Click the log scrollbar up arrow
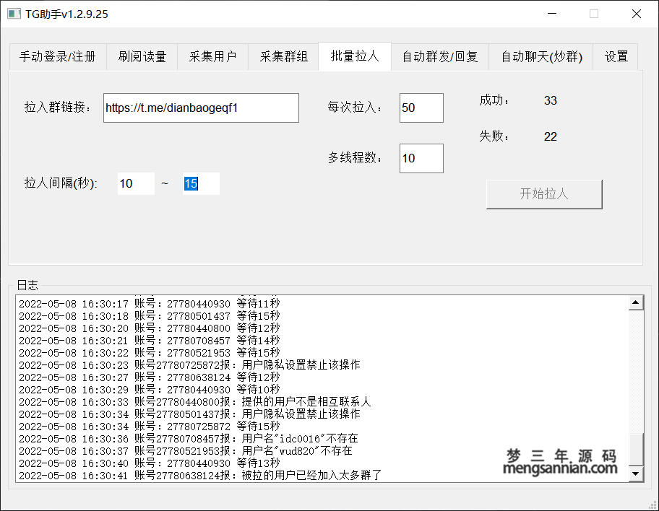The height and width of the screenshot is (511, 659). coord(636,302)
